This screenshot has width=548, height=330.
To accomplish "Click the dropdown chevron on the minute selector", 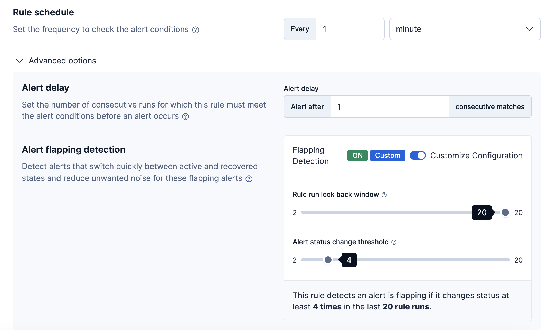I will tap(529, 29).
